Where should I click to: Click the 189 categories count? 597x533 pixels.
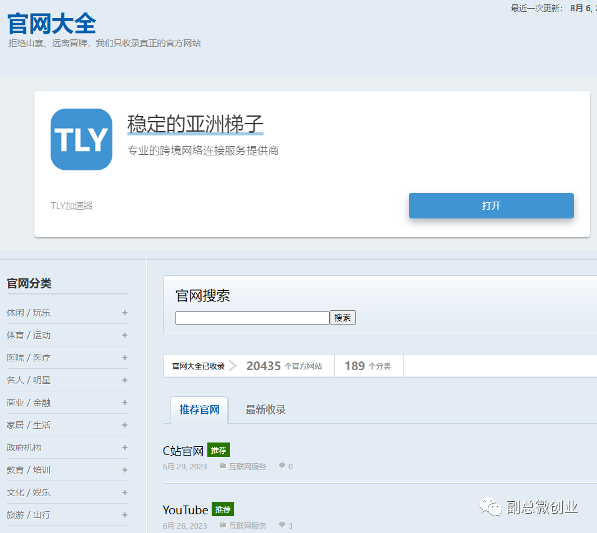[355, 366]
